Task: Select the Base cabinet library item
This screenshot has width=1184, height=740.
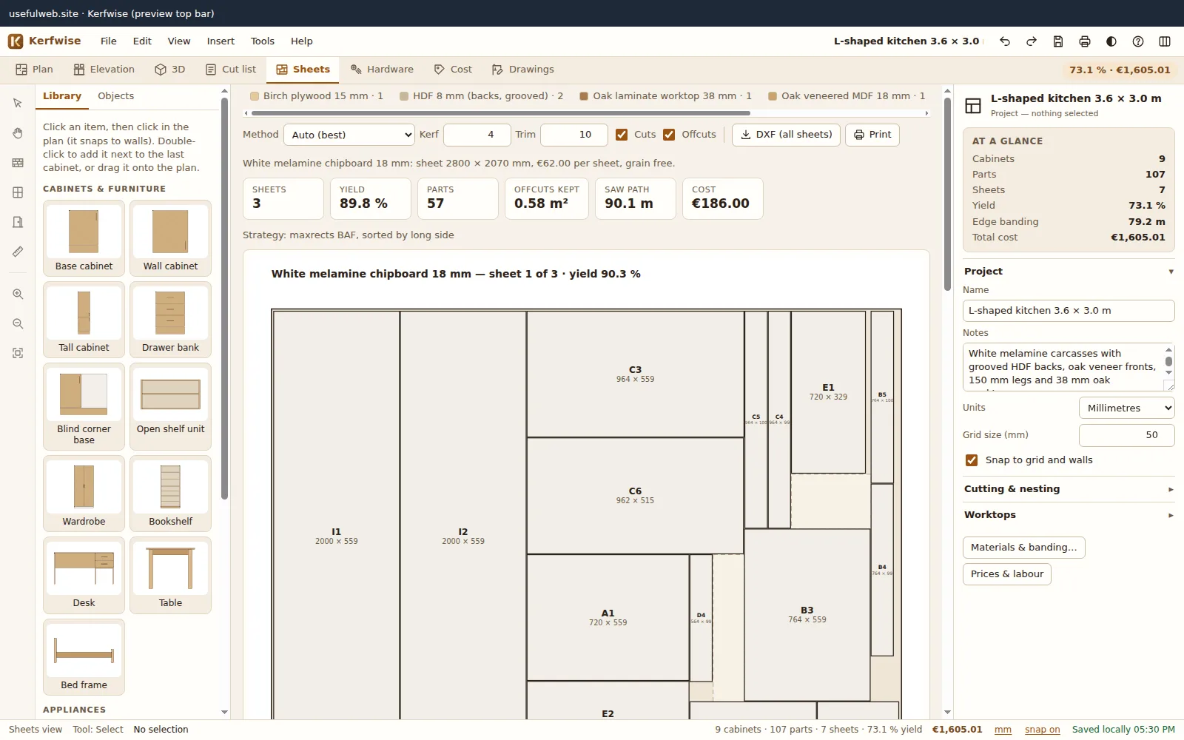Action: 84,238
